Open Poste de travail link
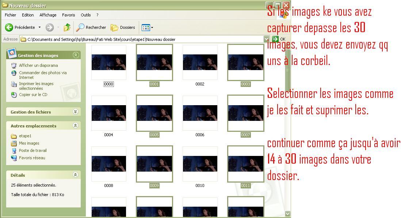Screen dimensions: 401x218 pyautogui.click(x=33, y=150)
